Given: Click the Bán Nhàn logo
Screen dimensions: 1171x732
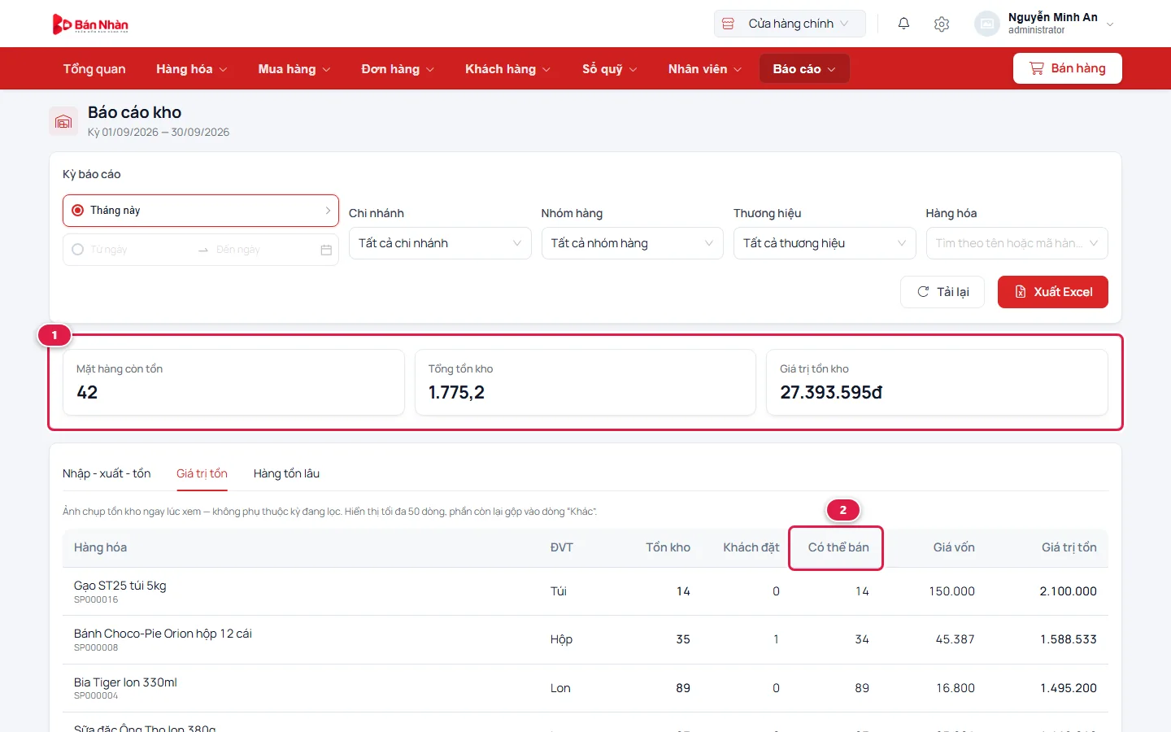Looking at the screenshot, I should pos(90,24).
